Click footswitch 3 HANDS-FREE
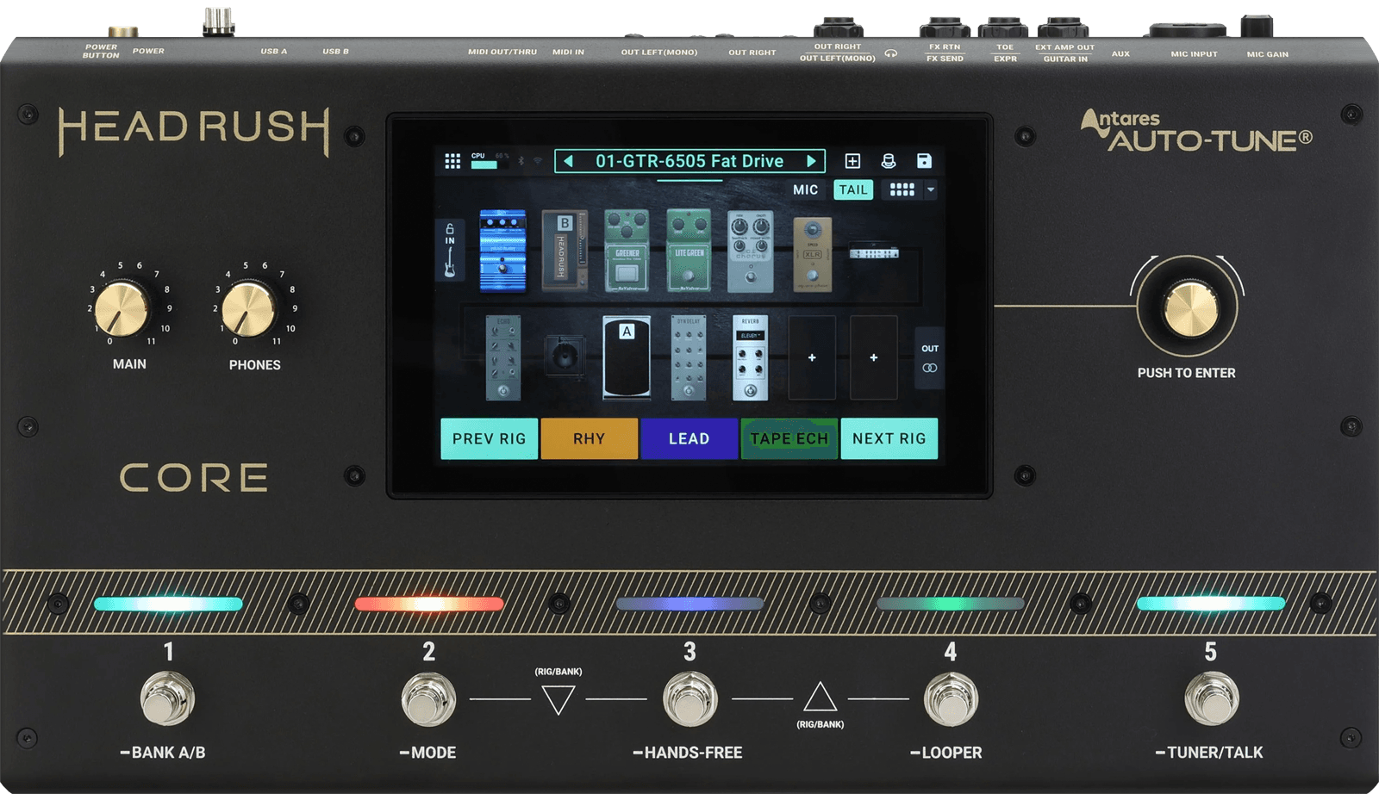The height and width of the screenshot is (794, 1379). tap(689, 698)
